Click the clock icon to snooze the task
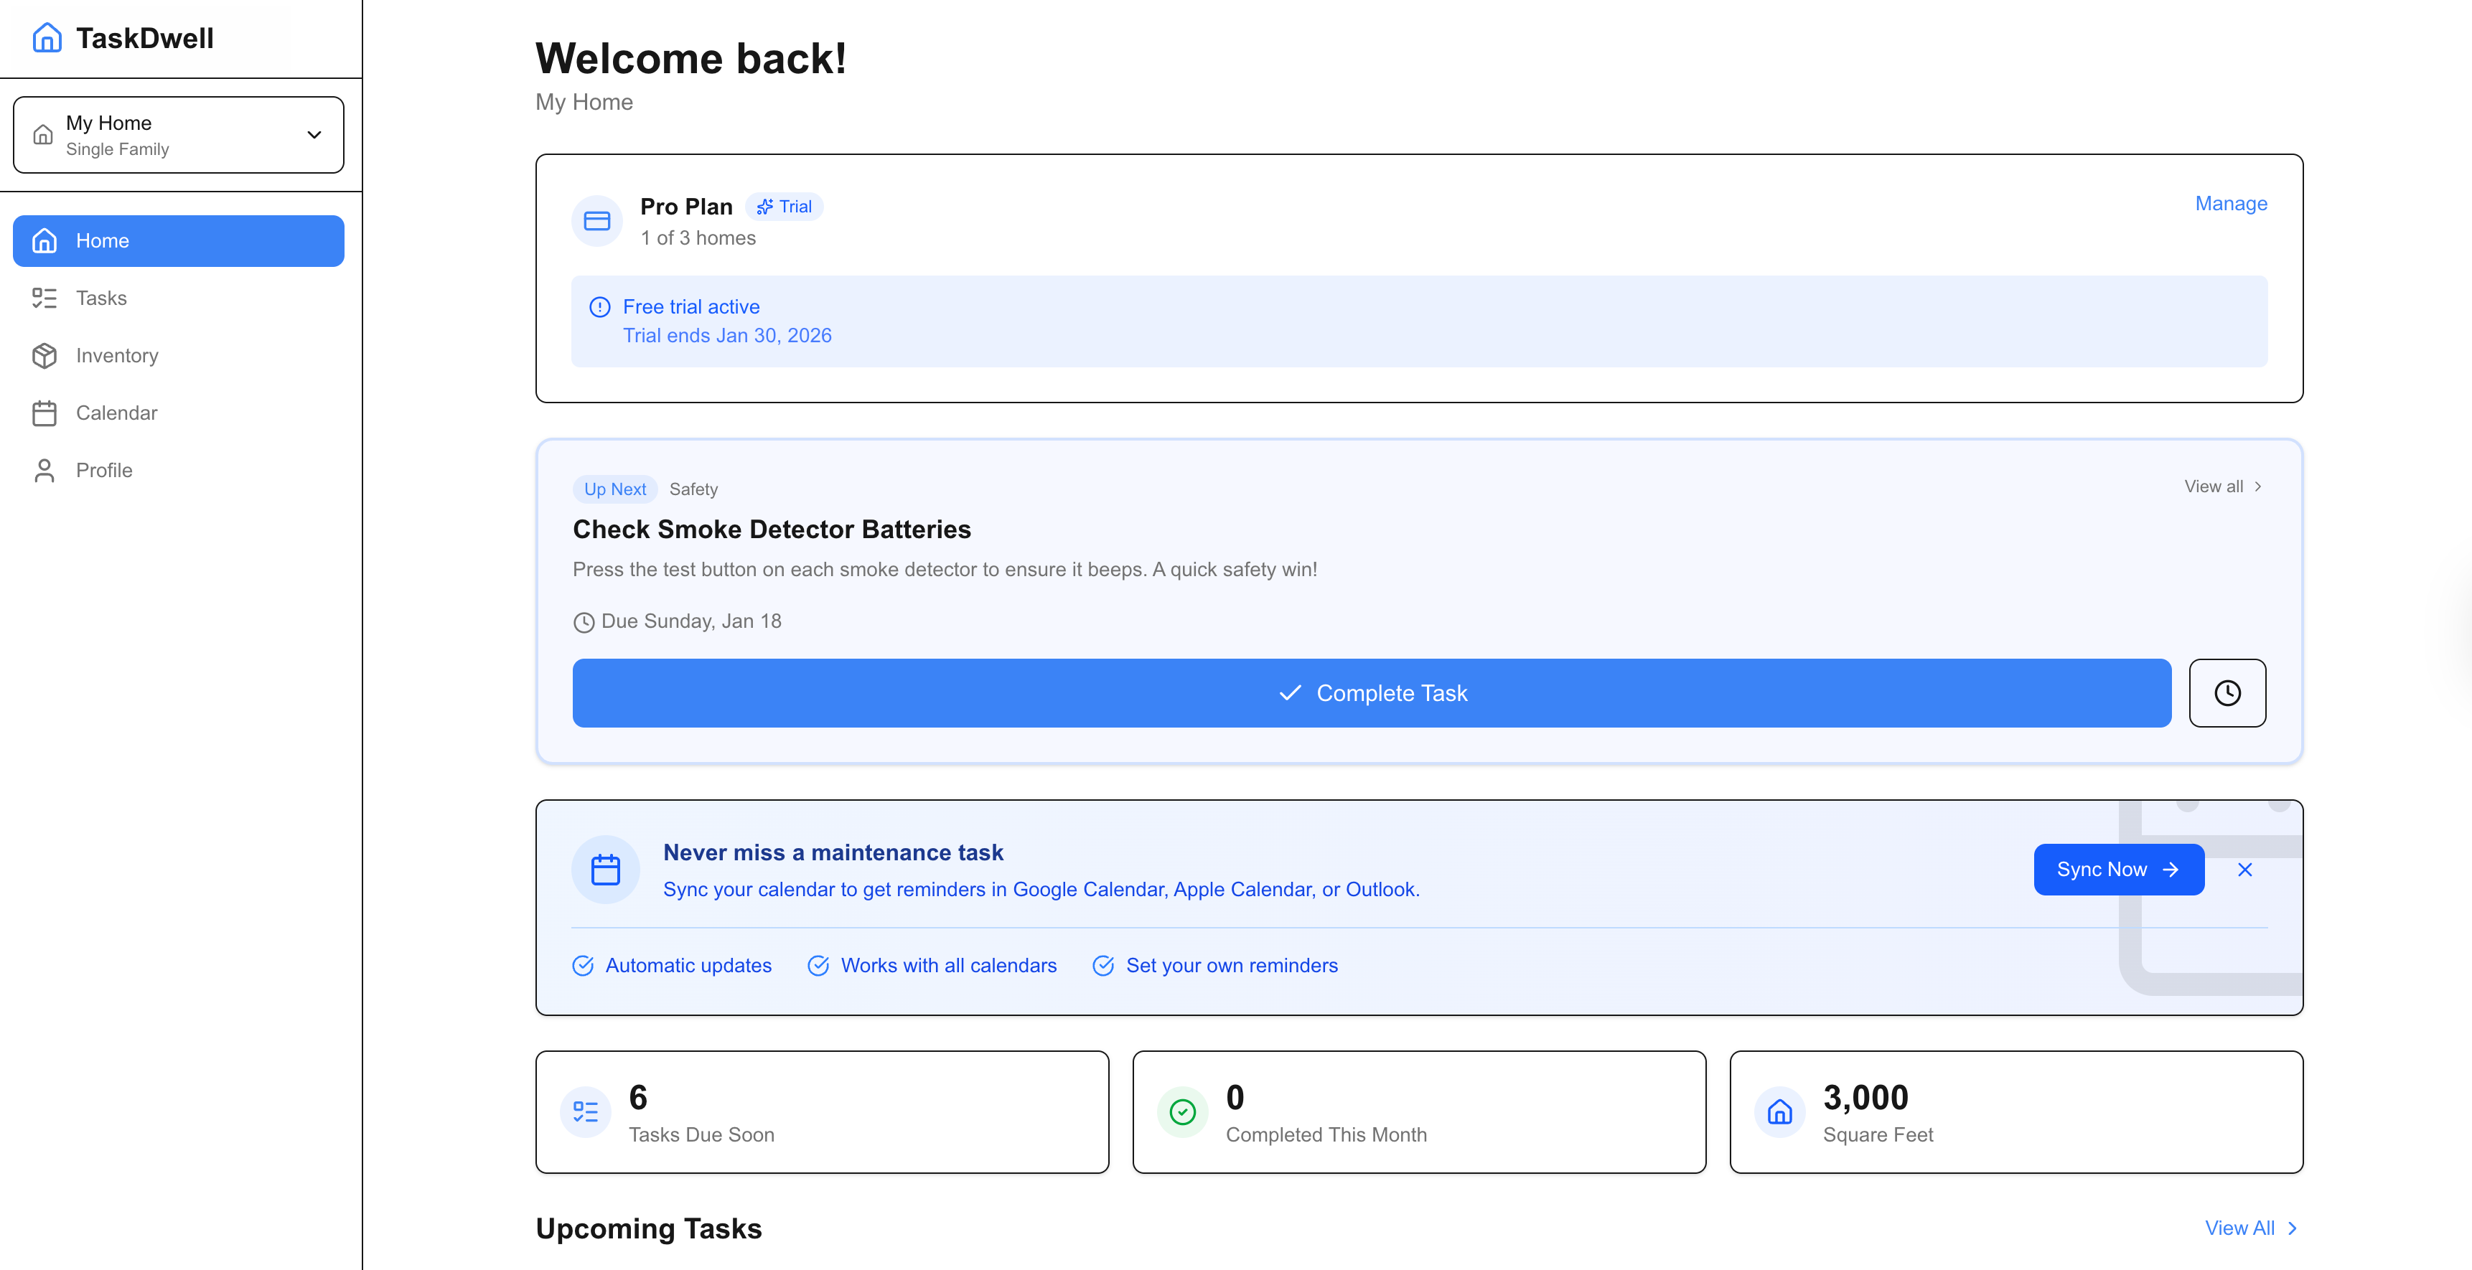Screen dimensions: 2472x1270 click(x=2227, y=692)
